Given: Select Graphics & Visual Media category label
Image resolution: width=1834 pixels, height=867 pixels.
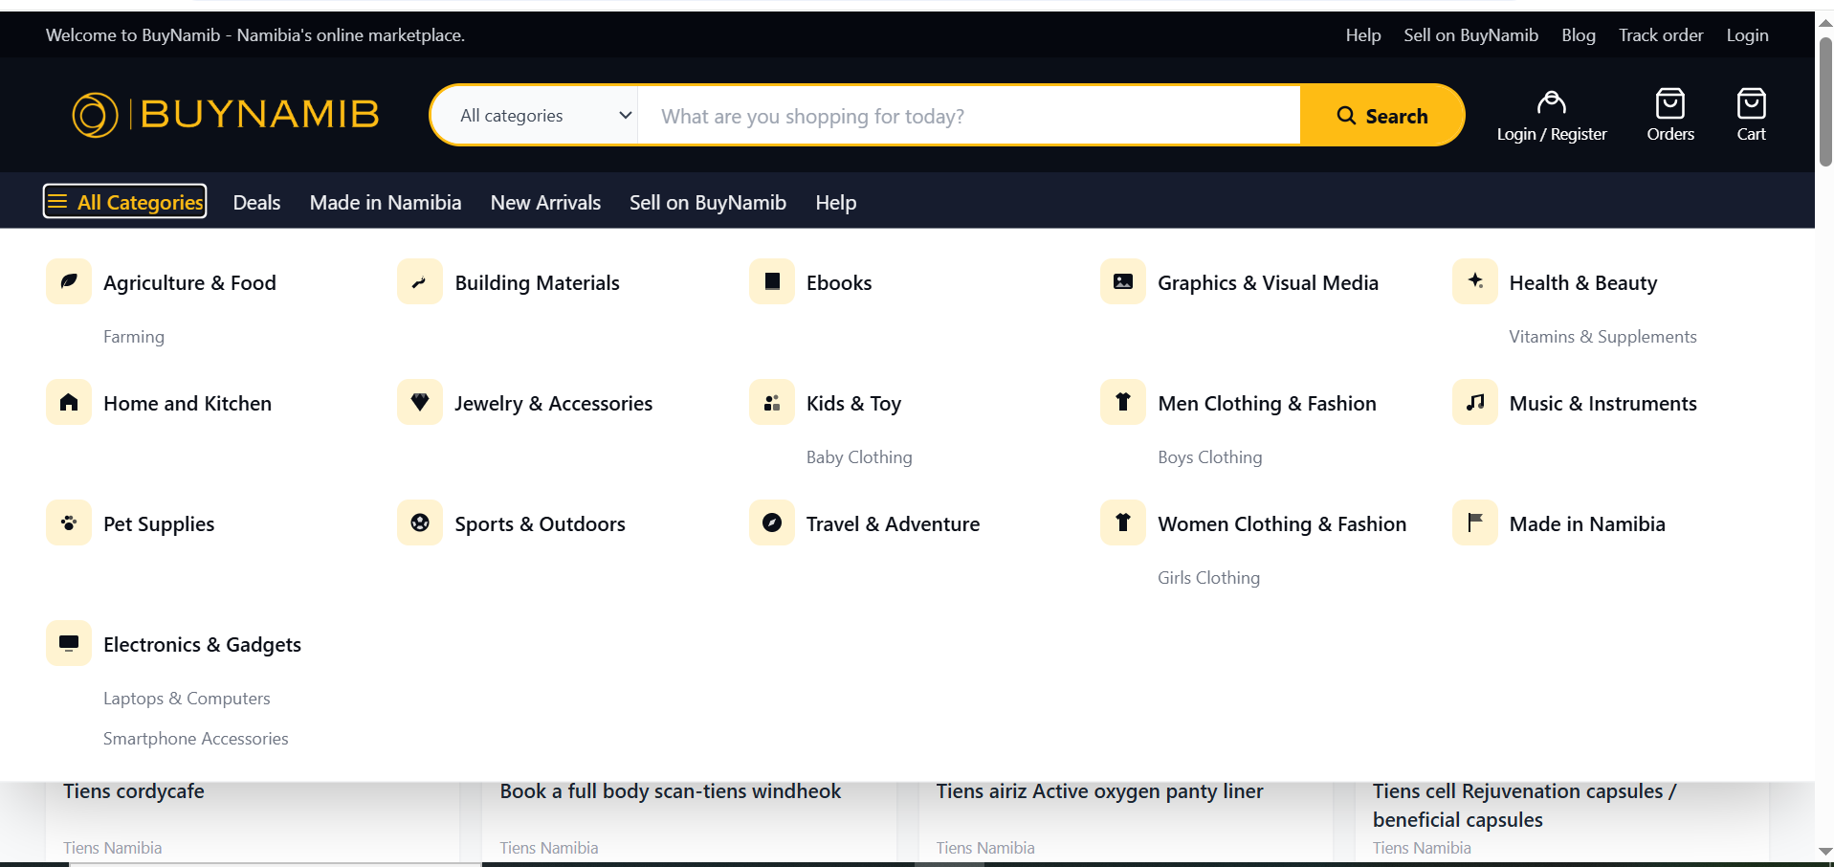Looking at the screenshot, I should (1268, 283).
